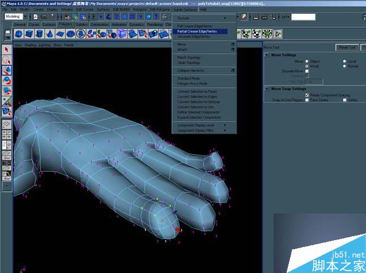Screen dimensions: 366x273
Task: Enable the Discrete Move checkbox
Action: 307,71
